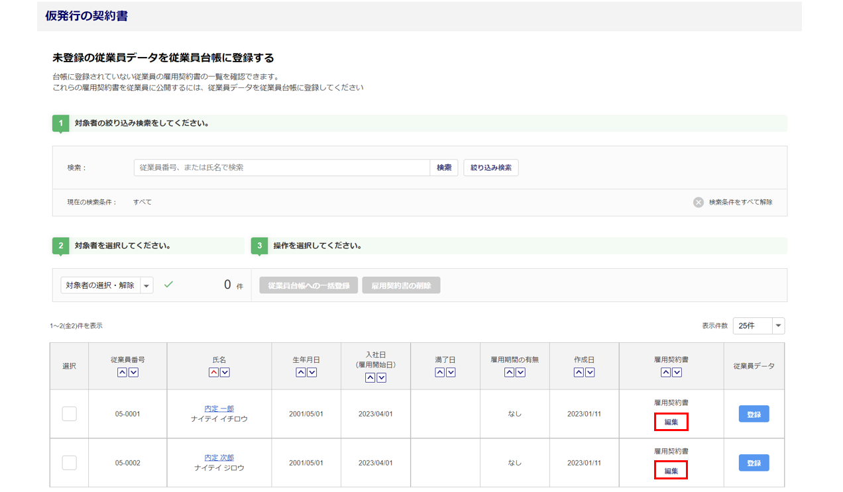The image size is (843, 492).
Task: Tick checkbox for employee 05-0001
Action: [x=70, y=414]
